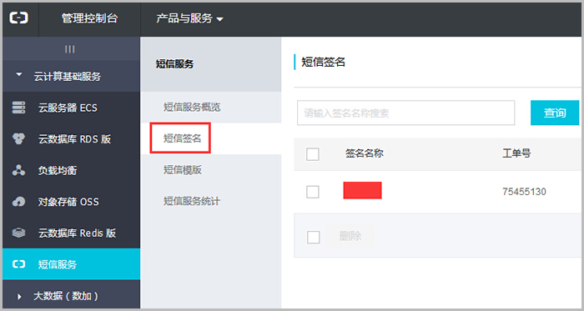Viewport: 584px width, 311px height.
Task: Open 云服务器 ECS server icon
Action: point(18,108)
